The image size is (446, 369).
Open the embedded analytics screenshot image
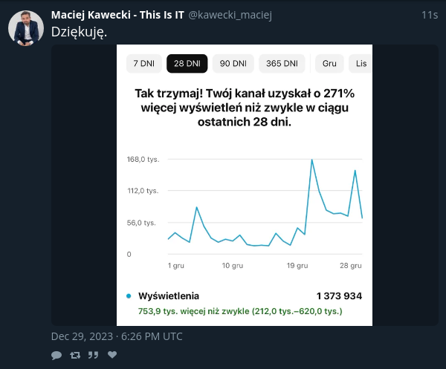tap(245, 185)
